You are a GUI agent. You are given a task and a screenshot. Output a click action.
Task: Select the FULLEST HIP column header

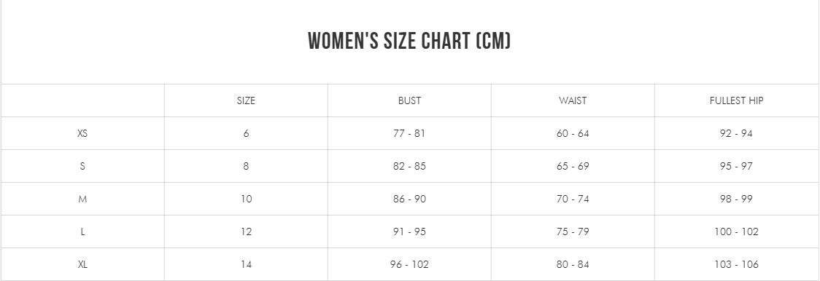click(x=736, y=100)
